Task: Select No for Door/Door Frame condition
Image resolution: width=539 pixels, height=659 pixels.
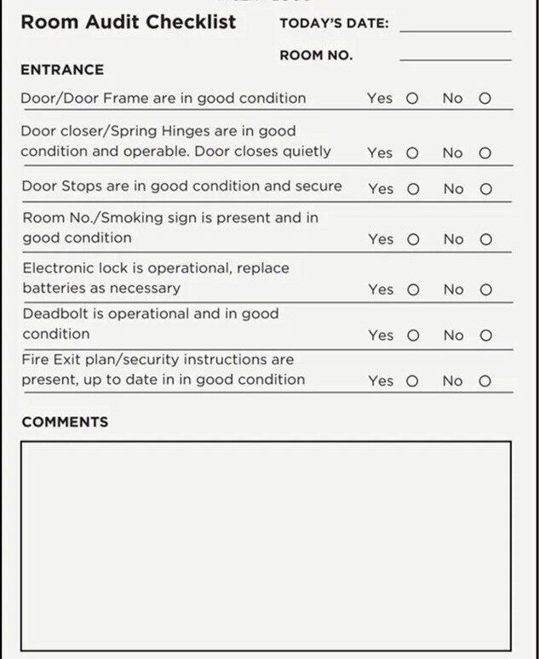Action: [x=485, y=99]
